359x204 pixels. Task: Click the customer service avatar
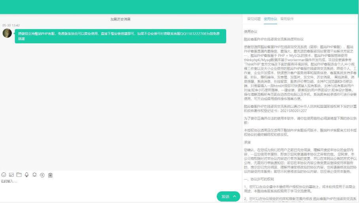pos(7,33)
